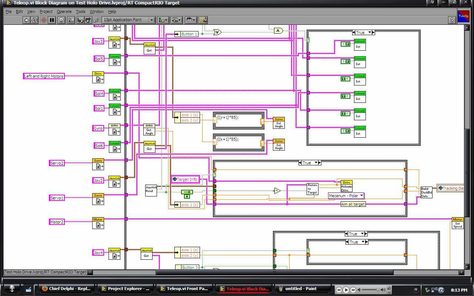Toggle the Aim at target constant
This screenshot has width=474, height=296.
coord(353,204)
